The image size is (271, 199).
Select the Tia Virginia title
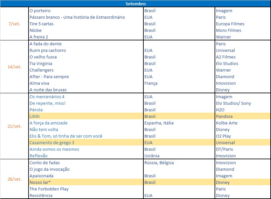tap(41, 63)
